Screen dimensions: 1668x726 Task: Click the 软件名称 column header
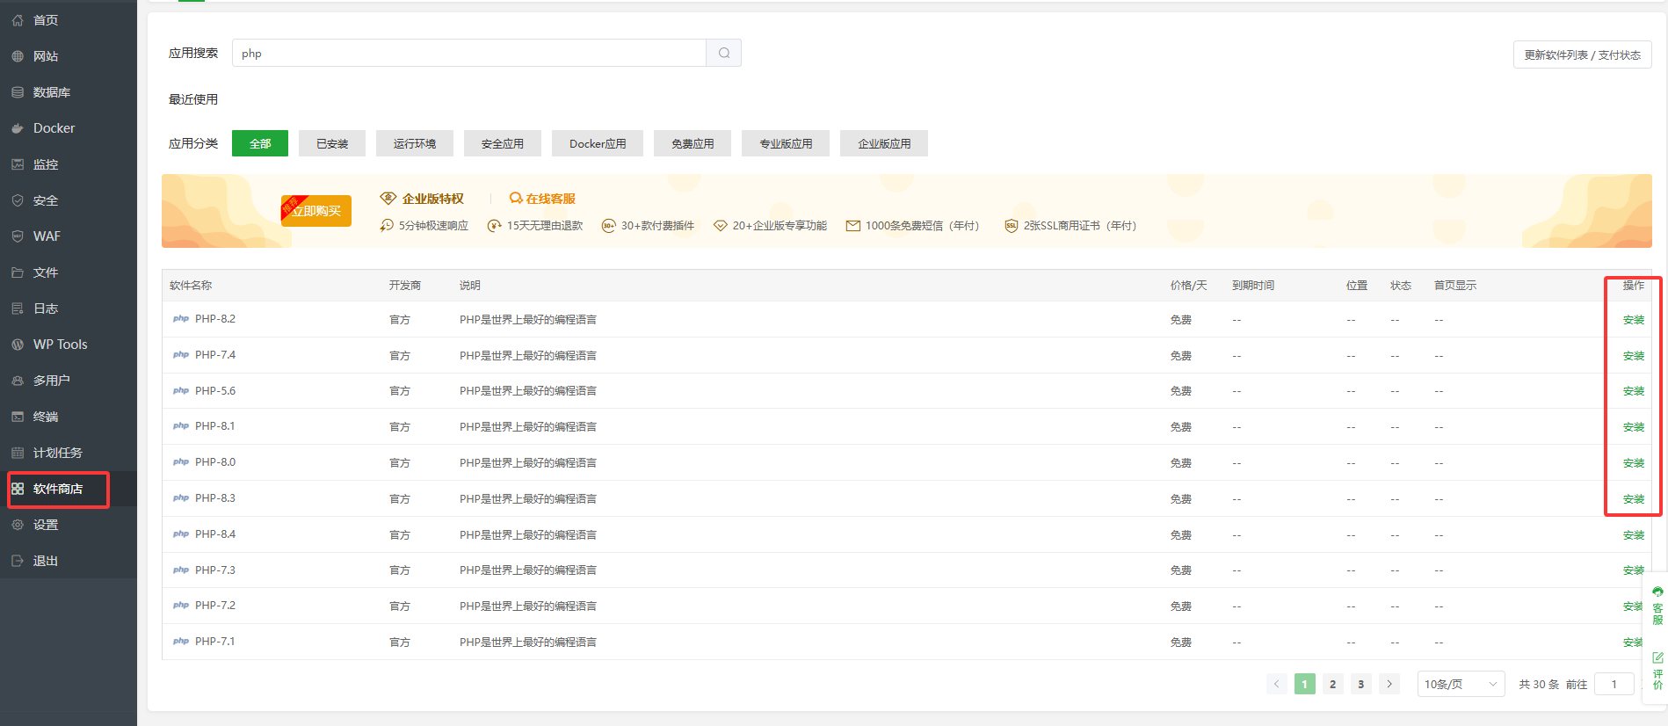pyautogui.click(x=191, y=286)
